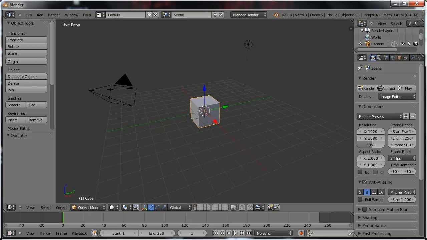Toggle Camera renderability icon in outliner
This screenshot has height=240, width=427.
click(415, 44)
